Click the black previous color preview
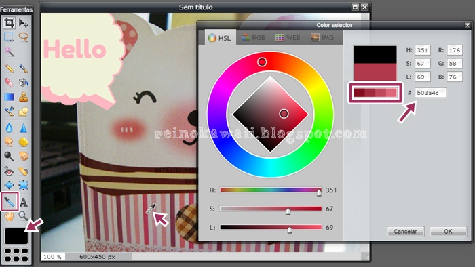475x267 pixels. click(375, 54)
